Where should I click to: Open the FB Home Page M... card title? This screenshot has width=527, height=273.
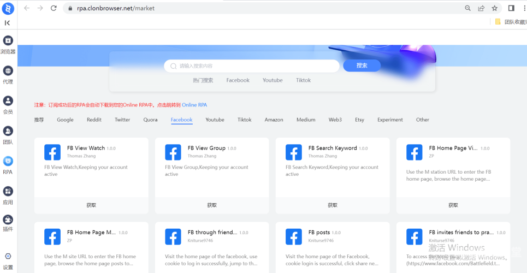pos(91,232)
